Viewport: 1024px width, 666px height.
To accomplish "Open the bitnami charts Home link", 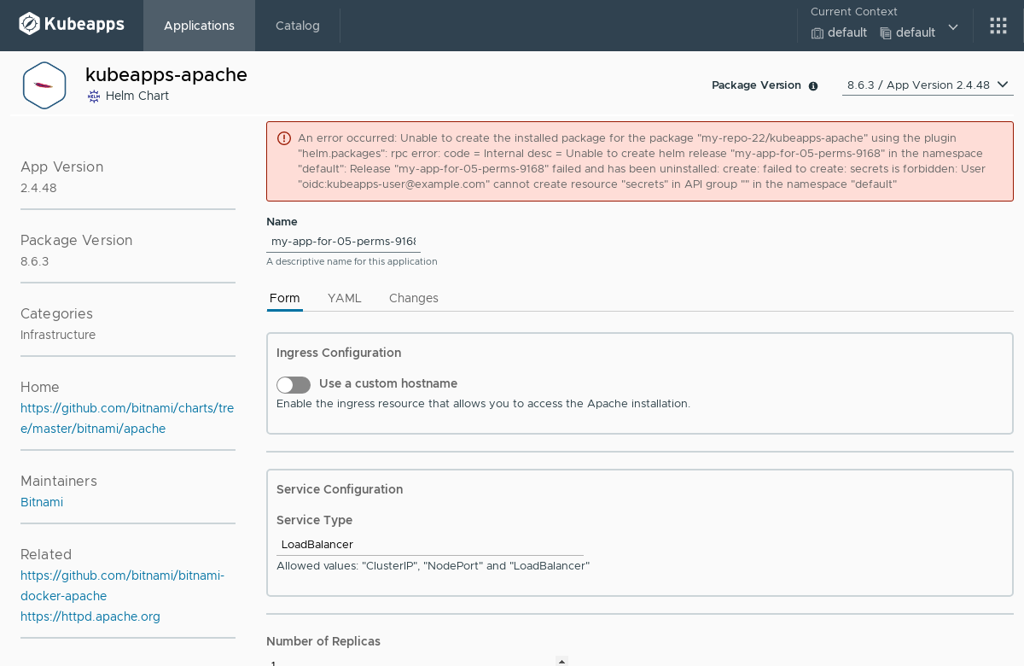I will click(x=127, y=418).
